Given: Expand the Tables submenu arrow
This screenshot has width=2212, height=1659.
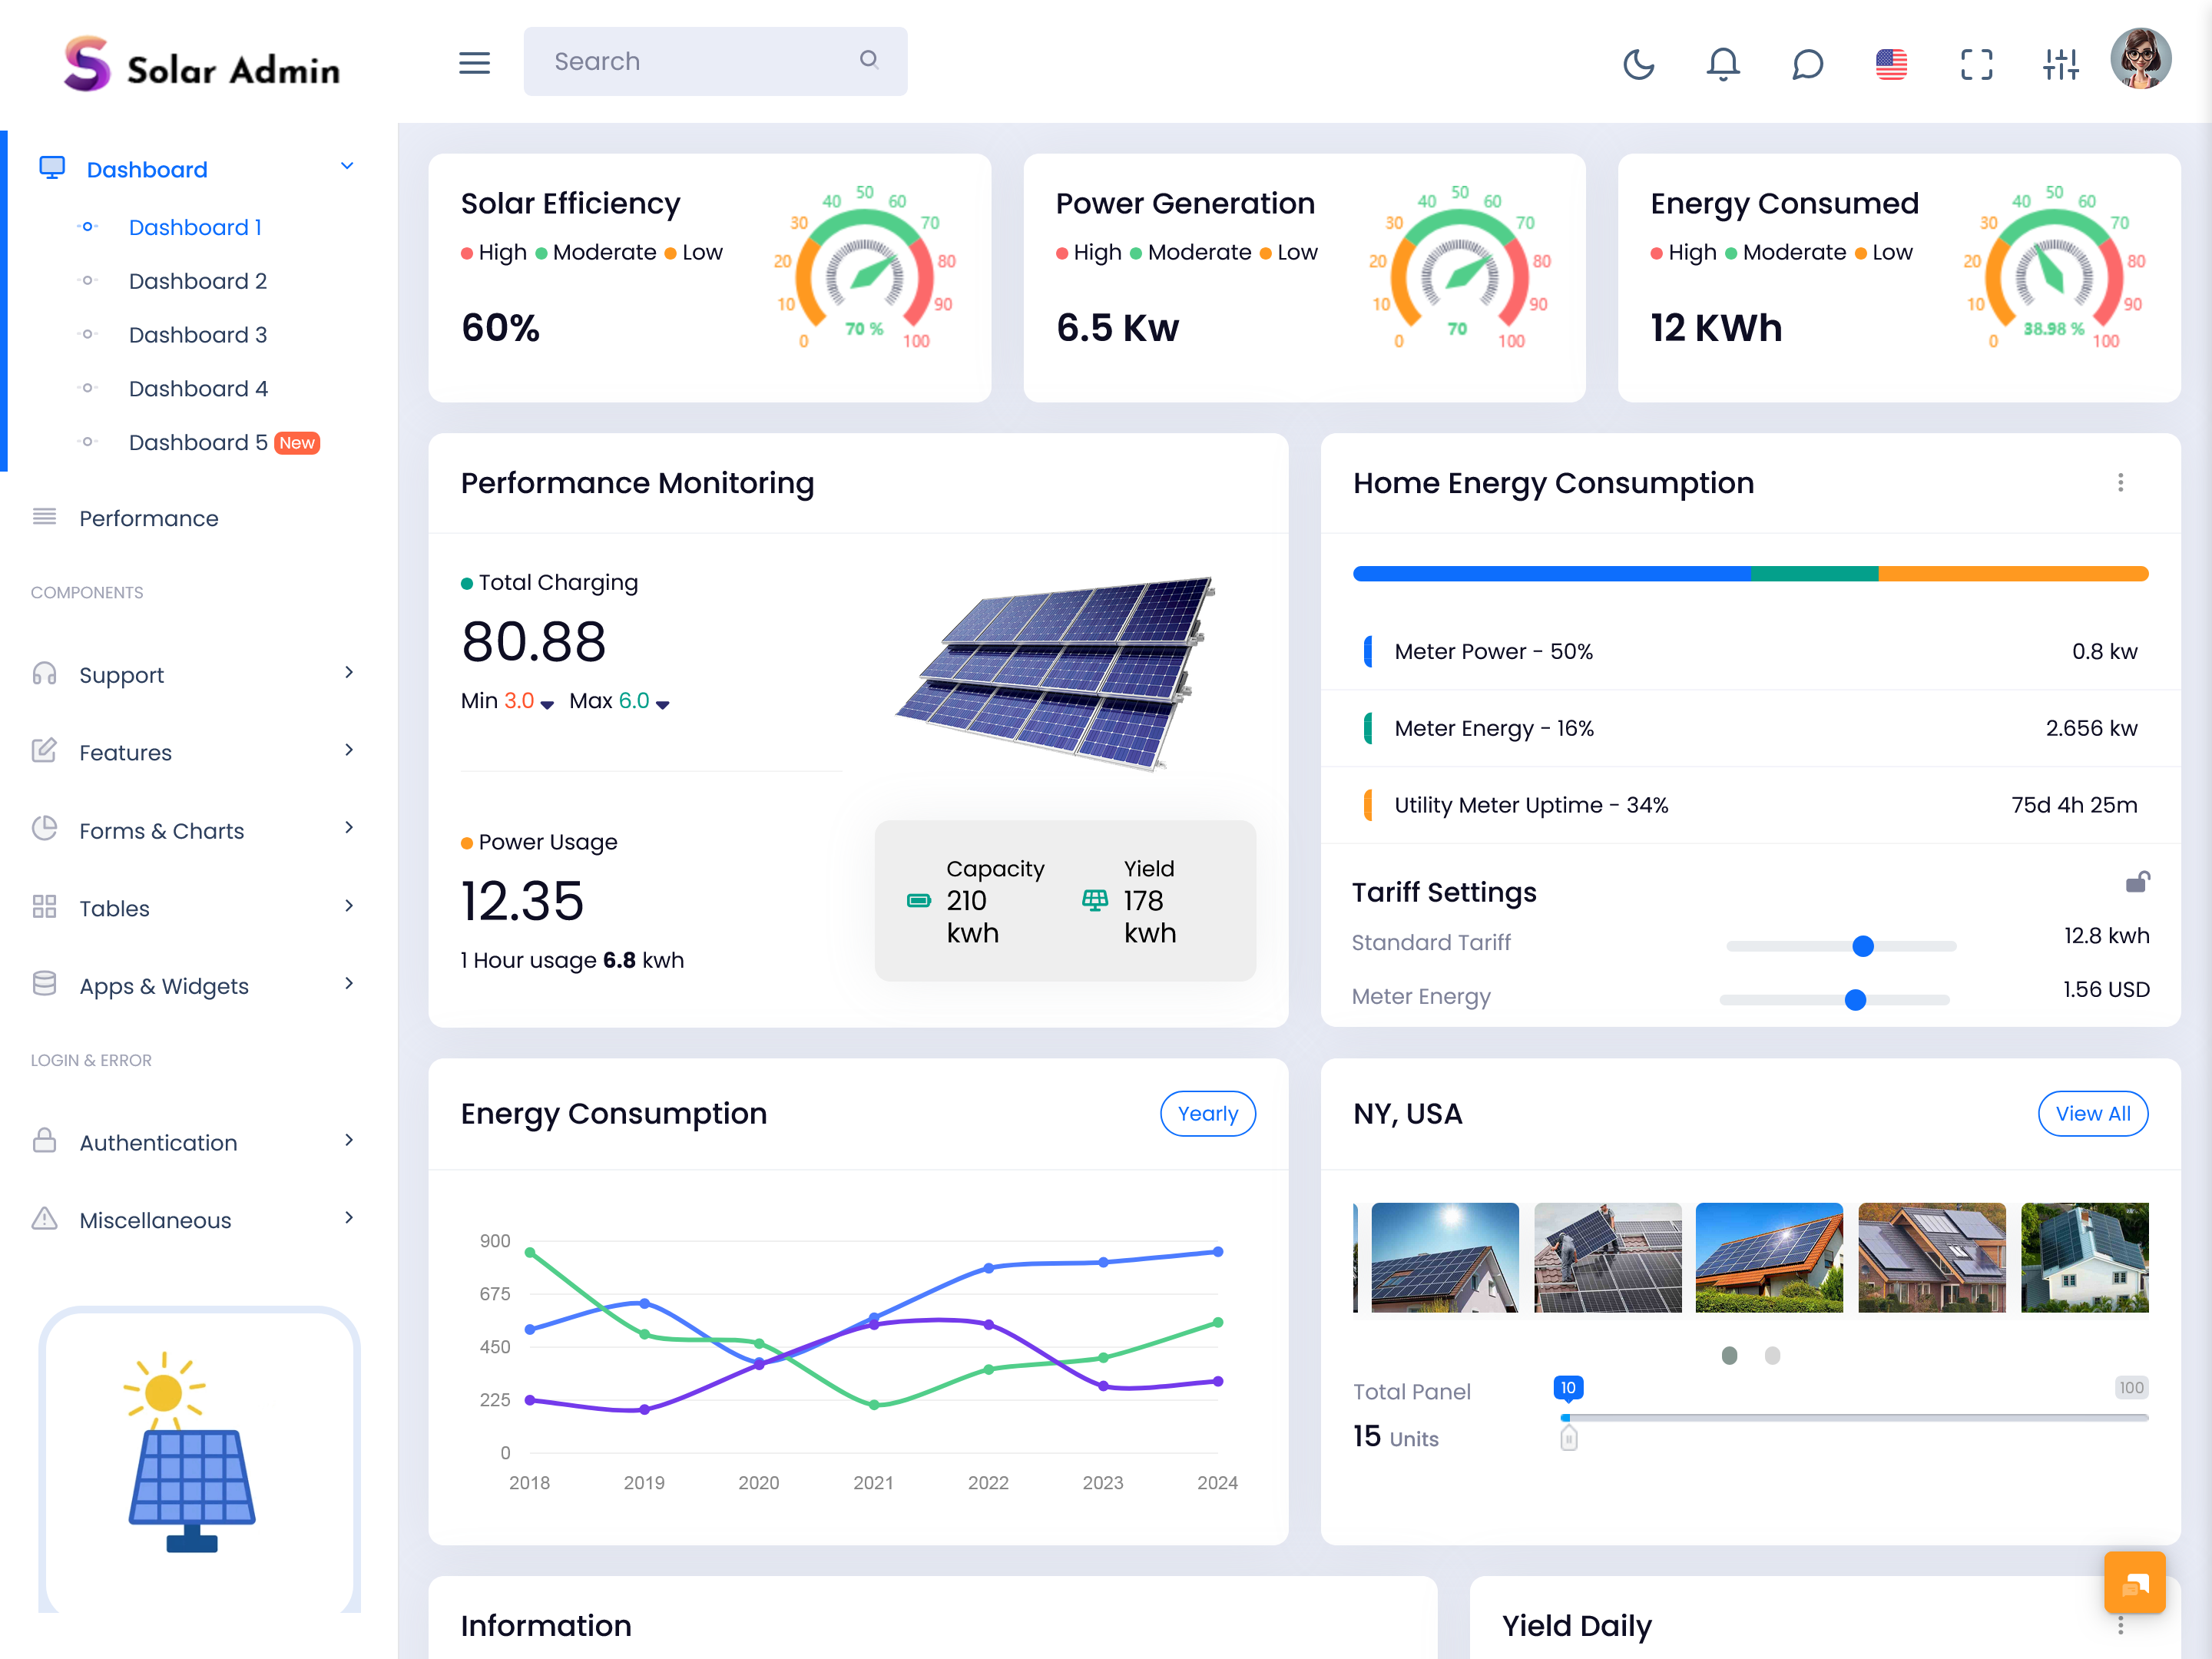Looking at the screenshot, I should [349, 905].
